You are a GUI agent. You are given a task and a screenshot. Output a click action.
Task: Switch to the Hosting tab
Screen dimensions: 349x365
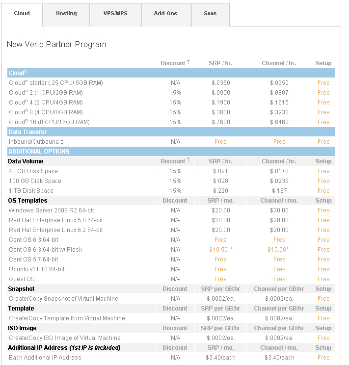point(67,15)
